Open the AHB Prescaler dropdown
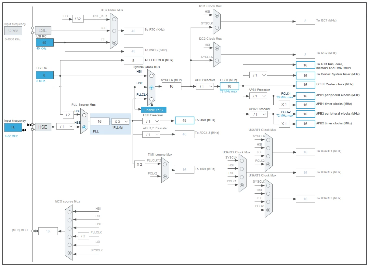Viewport: 368px width, 266px height. click(x=205, y=87)
